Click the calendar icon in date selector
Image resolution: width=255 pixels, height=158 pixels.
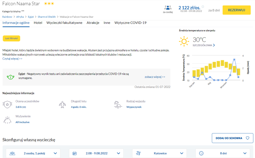pyautogui.click(x=75, y=153)
